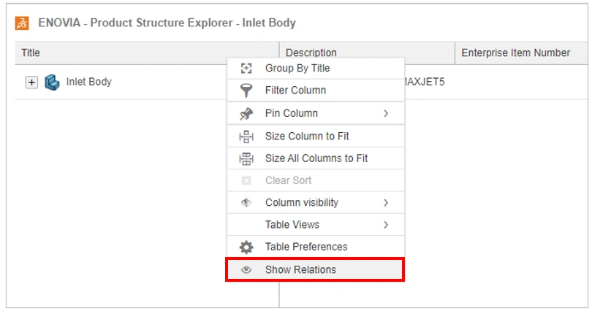Select the Show Relations menu entry

coord(300,269)
